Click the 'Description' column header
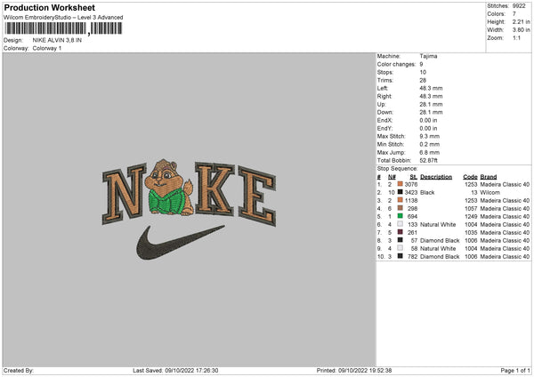 (x=436, y=177)
